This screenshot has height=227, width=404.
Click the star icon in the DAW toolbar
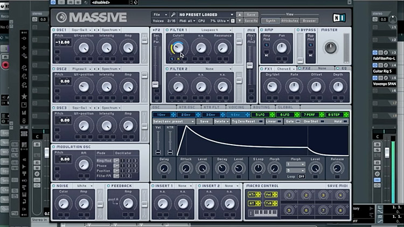click(24, 96)
